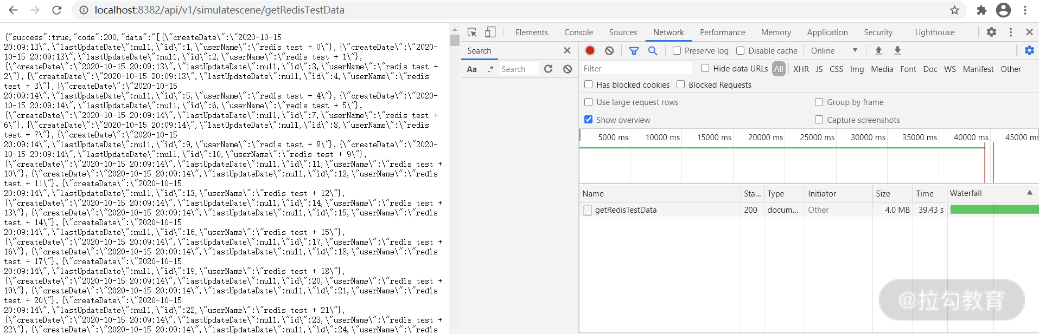
Task: Sort by the Waterfall column arrow
Action: 1029,193
